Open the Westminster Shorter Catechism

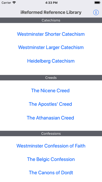tap(51, 34)
